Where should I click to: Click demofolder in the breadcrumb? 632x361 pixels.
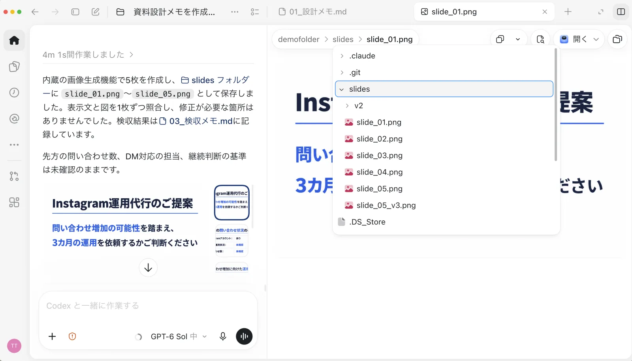(299, 39)
